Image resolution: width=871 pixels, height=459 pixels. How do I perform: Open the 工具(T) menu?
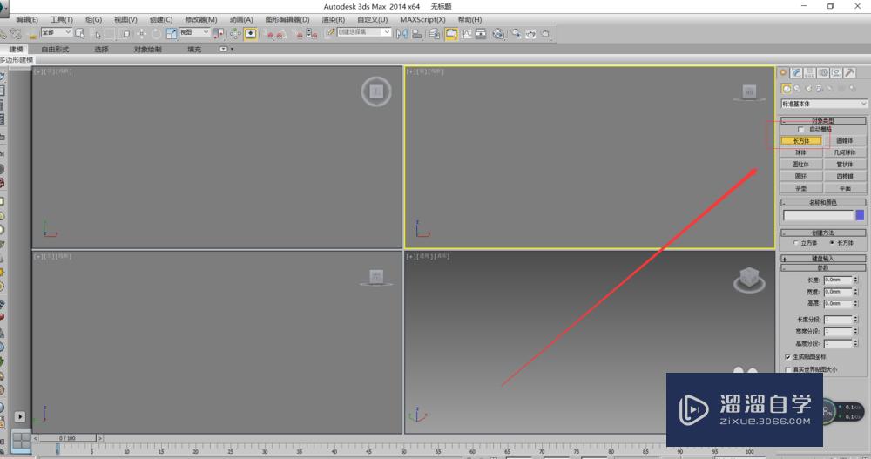[62, 19]
